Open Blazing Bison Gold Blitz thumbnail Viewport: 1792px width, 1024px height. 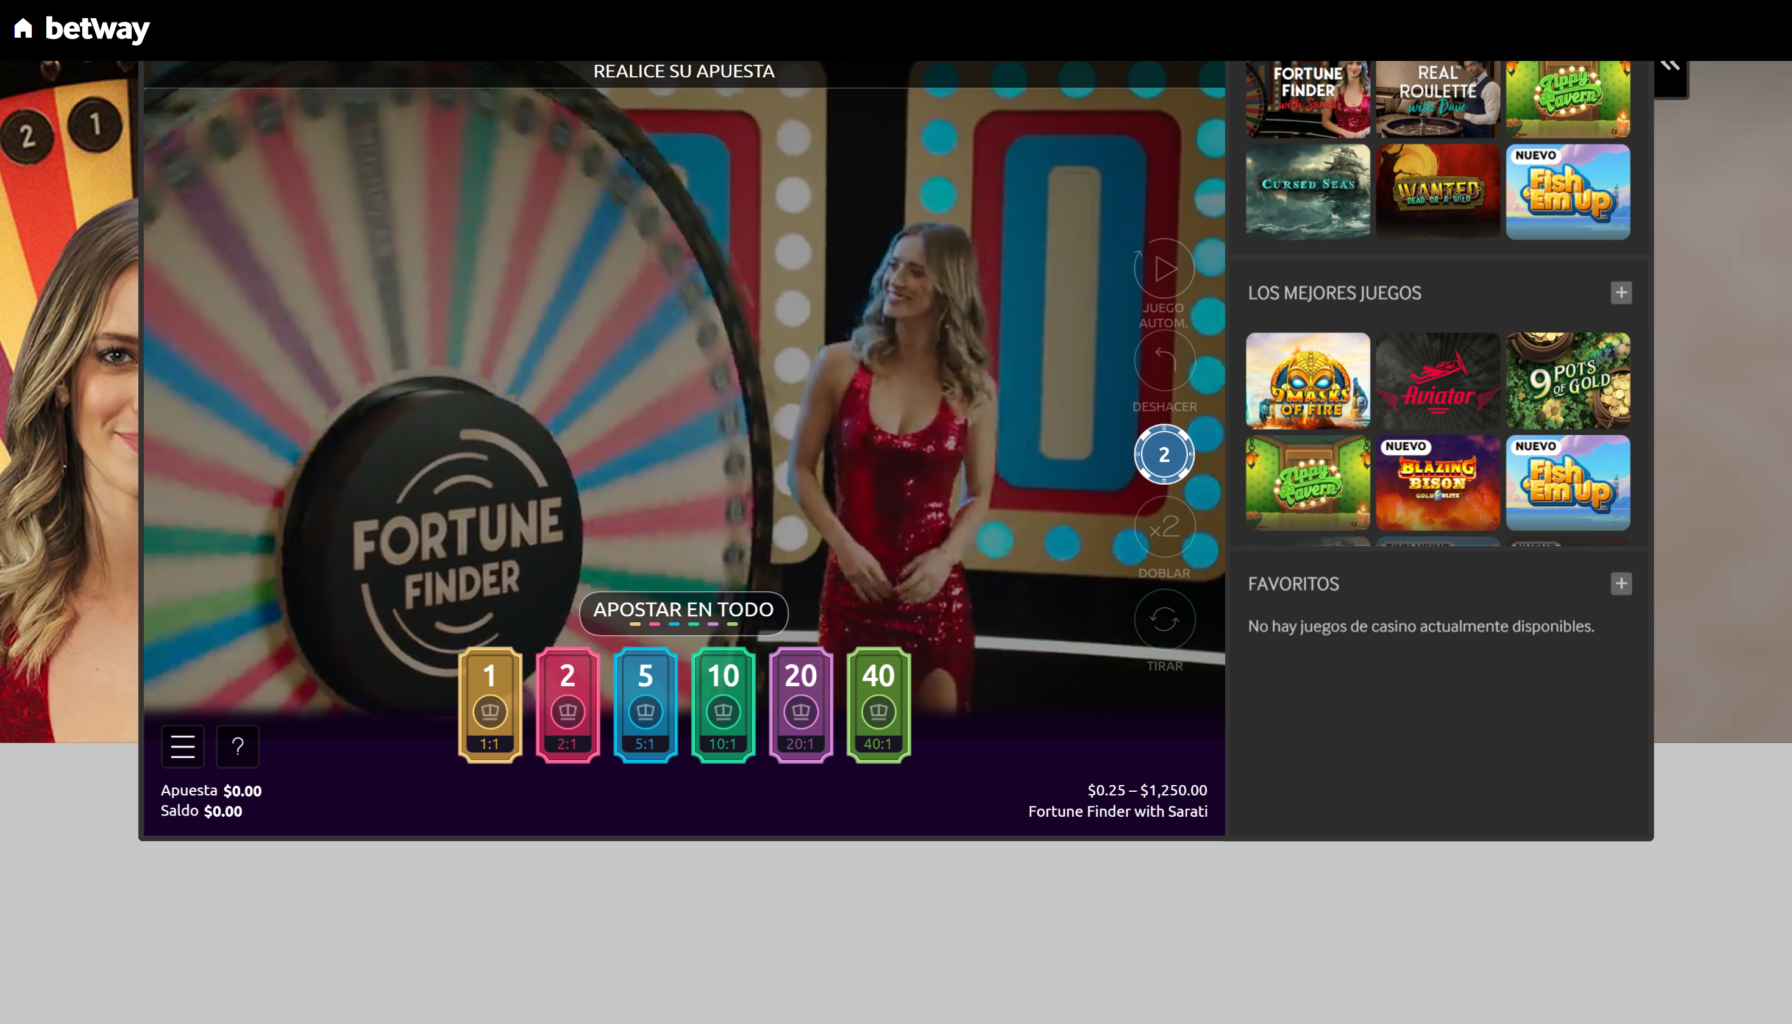1438,483
